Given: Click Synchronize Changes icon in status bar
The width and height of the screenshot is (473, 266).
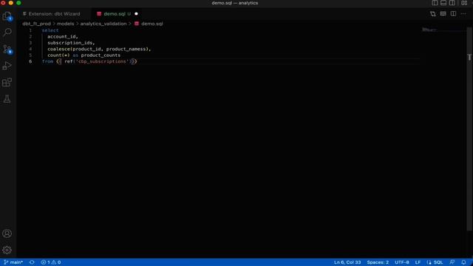Looking at the screenshot, I should (x=32, y=262).
